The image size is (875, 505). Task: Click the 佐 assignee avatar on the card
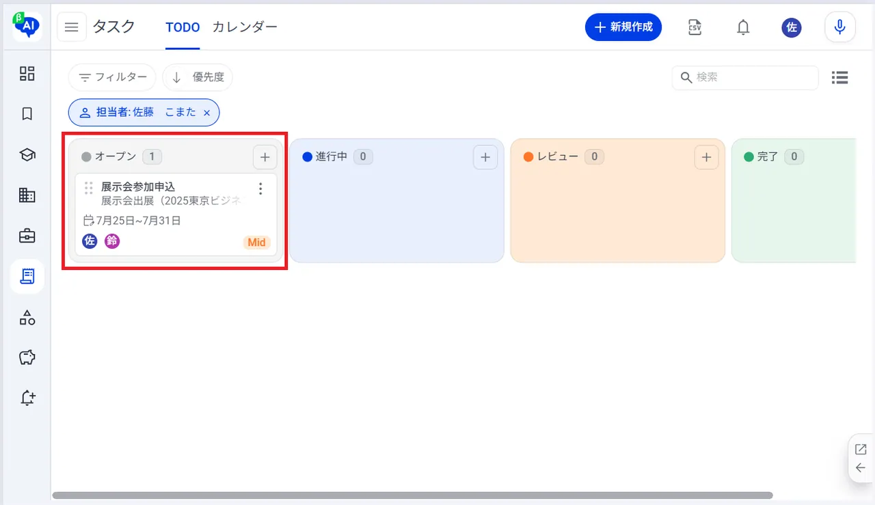[x=90, y=241]
